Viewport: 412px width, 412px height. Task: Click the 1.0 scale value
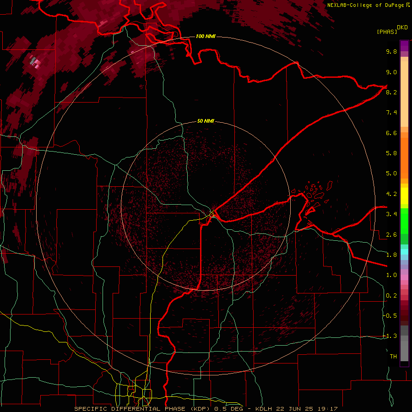point(391,275)
